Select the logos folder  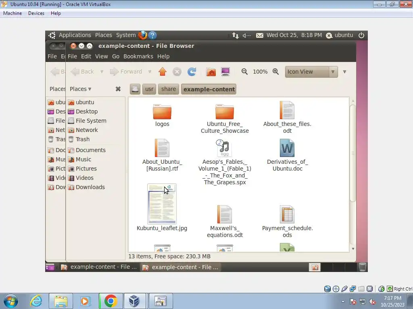pos(162,115)
